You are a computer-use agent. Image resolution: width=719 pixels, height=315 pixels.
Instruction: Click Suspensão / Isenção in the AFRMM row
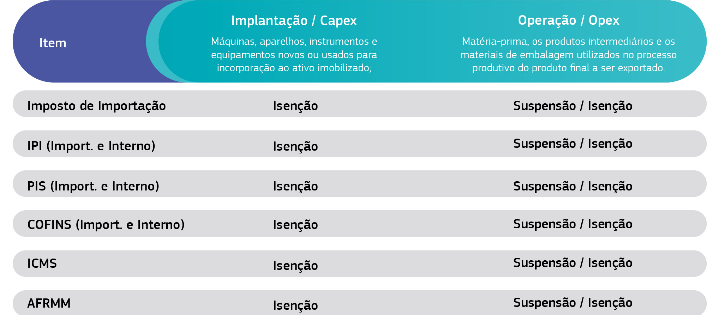pyautogui.click(x=573, y=303)
